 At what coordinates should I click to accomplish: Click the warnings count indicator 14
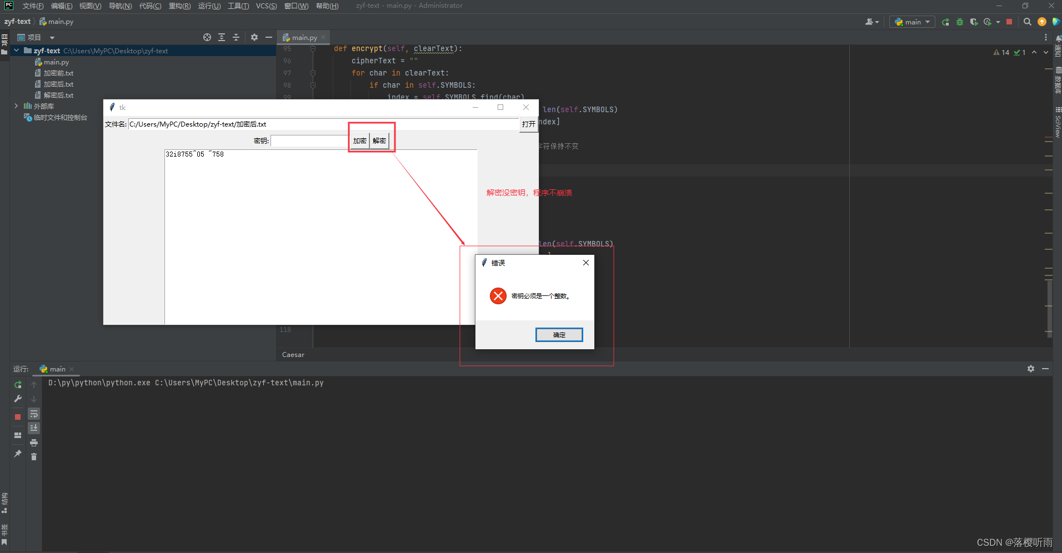(x=1001, y=52)
